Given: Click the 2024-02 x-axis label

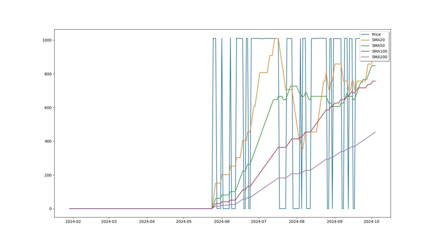Looking at the screenshot, I should point(73,221).
